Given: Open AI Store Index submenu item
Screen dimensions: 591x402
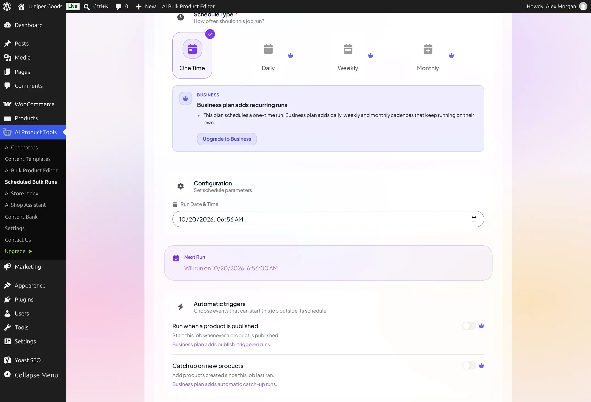Looking at the screenshot, I should (x=22, y=193).
